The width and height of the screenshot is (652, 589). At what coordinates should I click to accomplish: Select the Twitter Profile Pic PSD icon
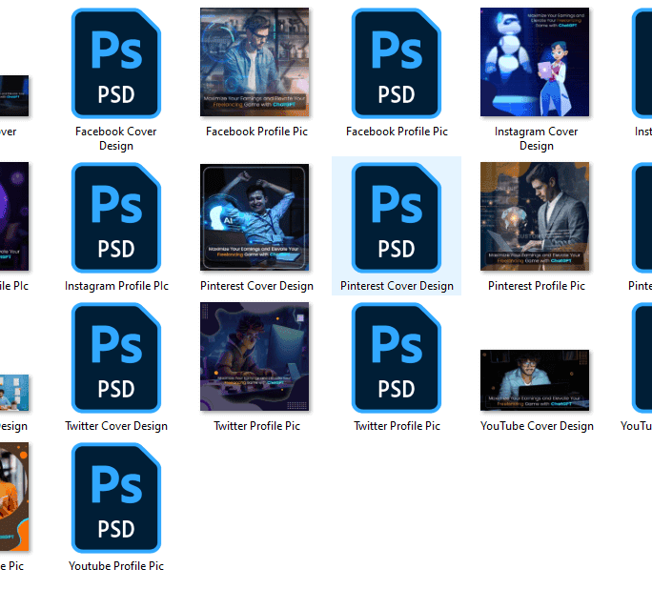[x=397, y=357]
